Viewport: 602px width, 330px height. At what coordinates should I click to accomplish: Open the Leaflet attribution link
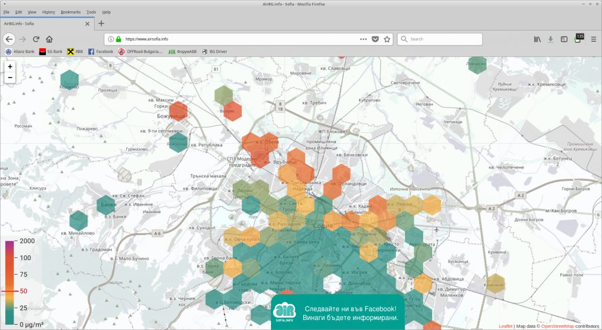506,326
